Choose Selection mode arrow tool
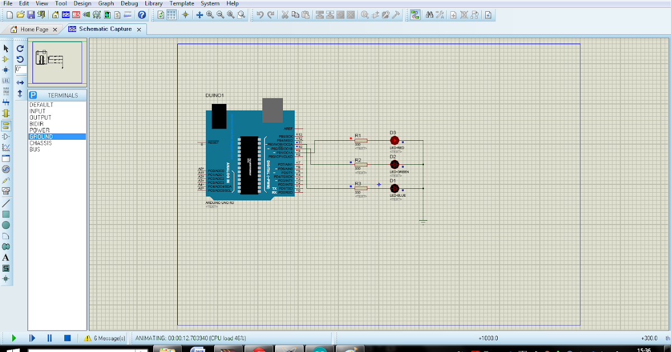 pyautogui.click(x=6, y=48)
